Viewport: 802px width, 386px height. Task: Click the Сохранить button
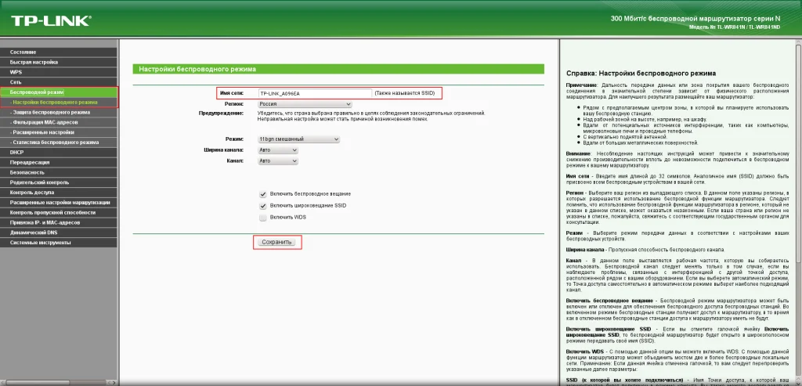(276, 242)
